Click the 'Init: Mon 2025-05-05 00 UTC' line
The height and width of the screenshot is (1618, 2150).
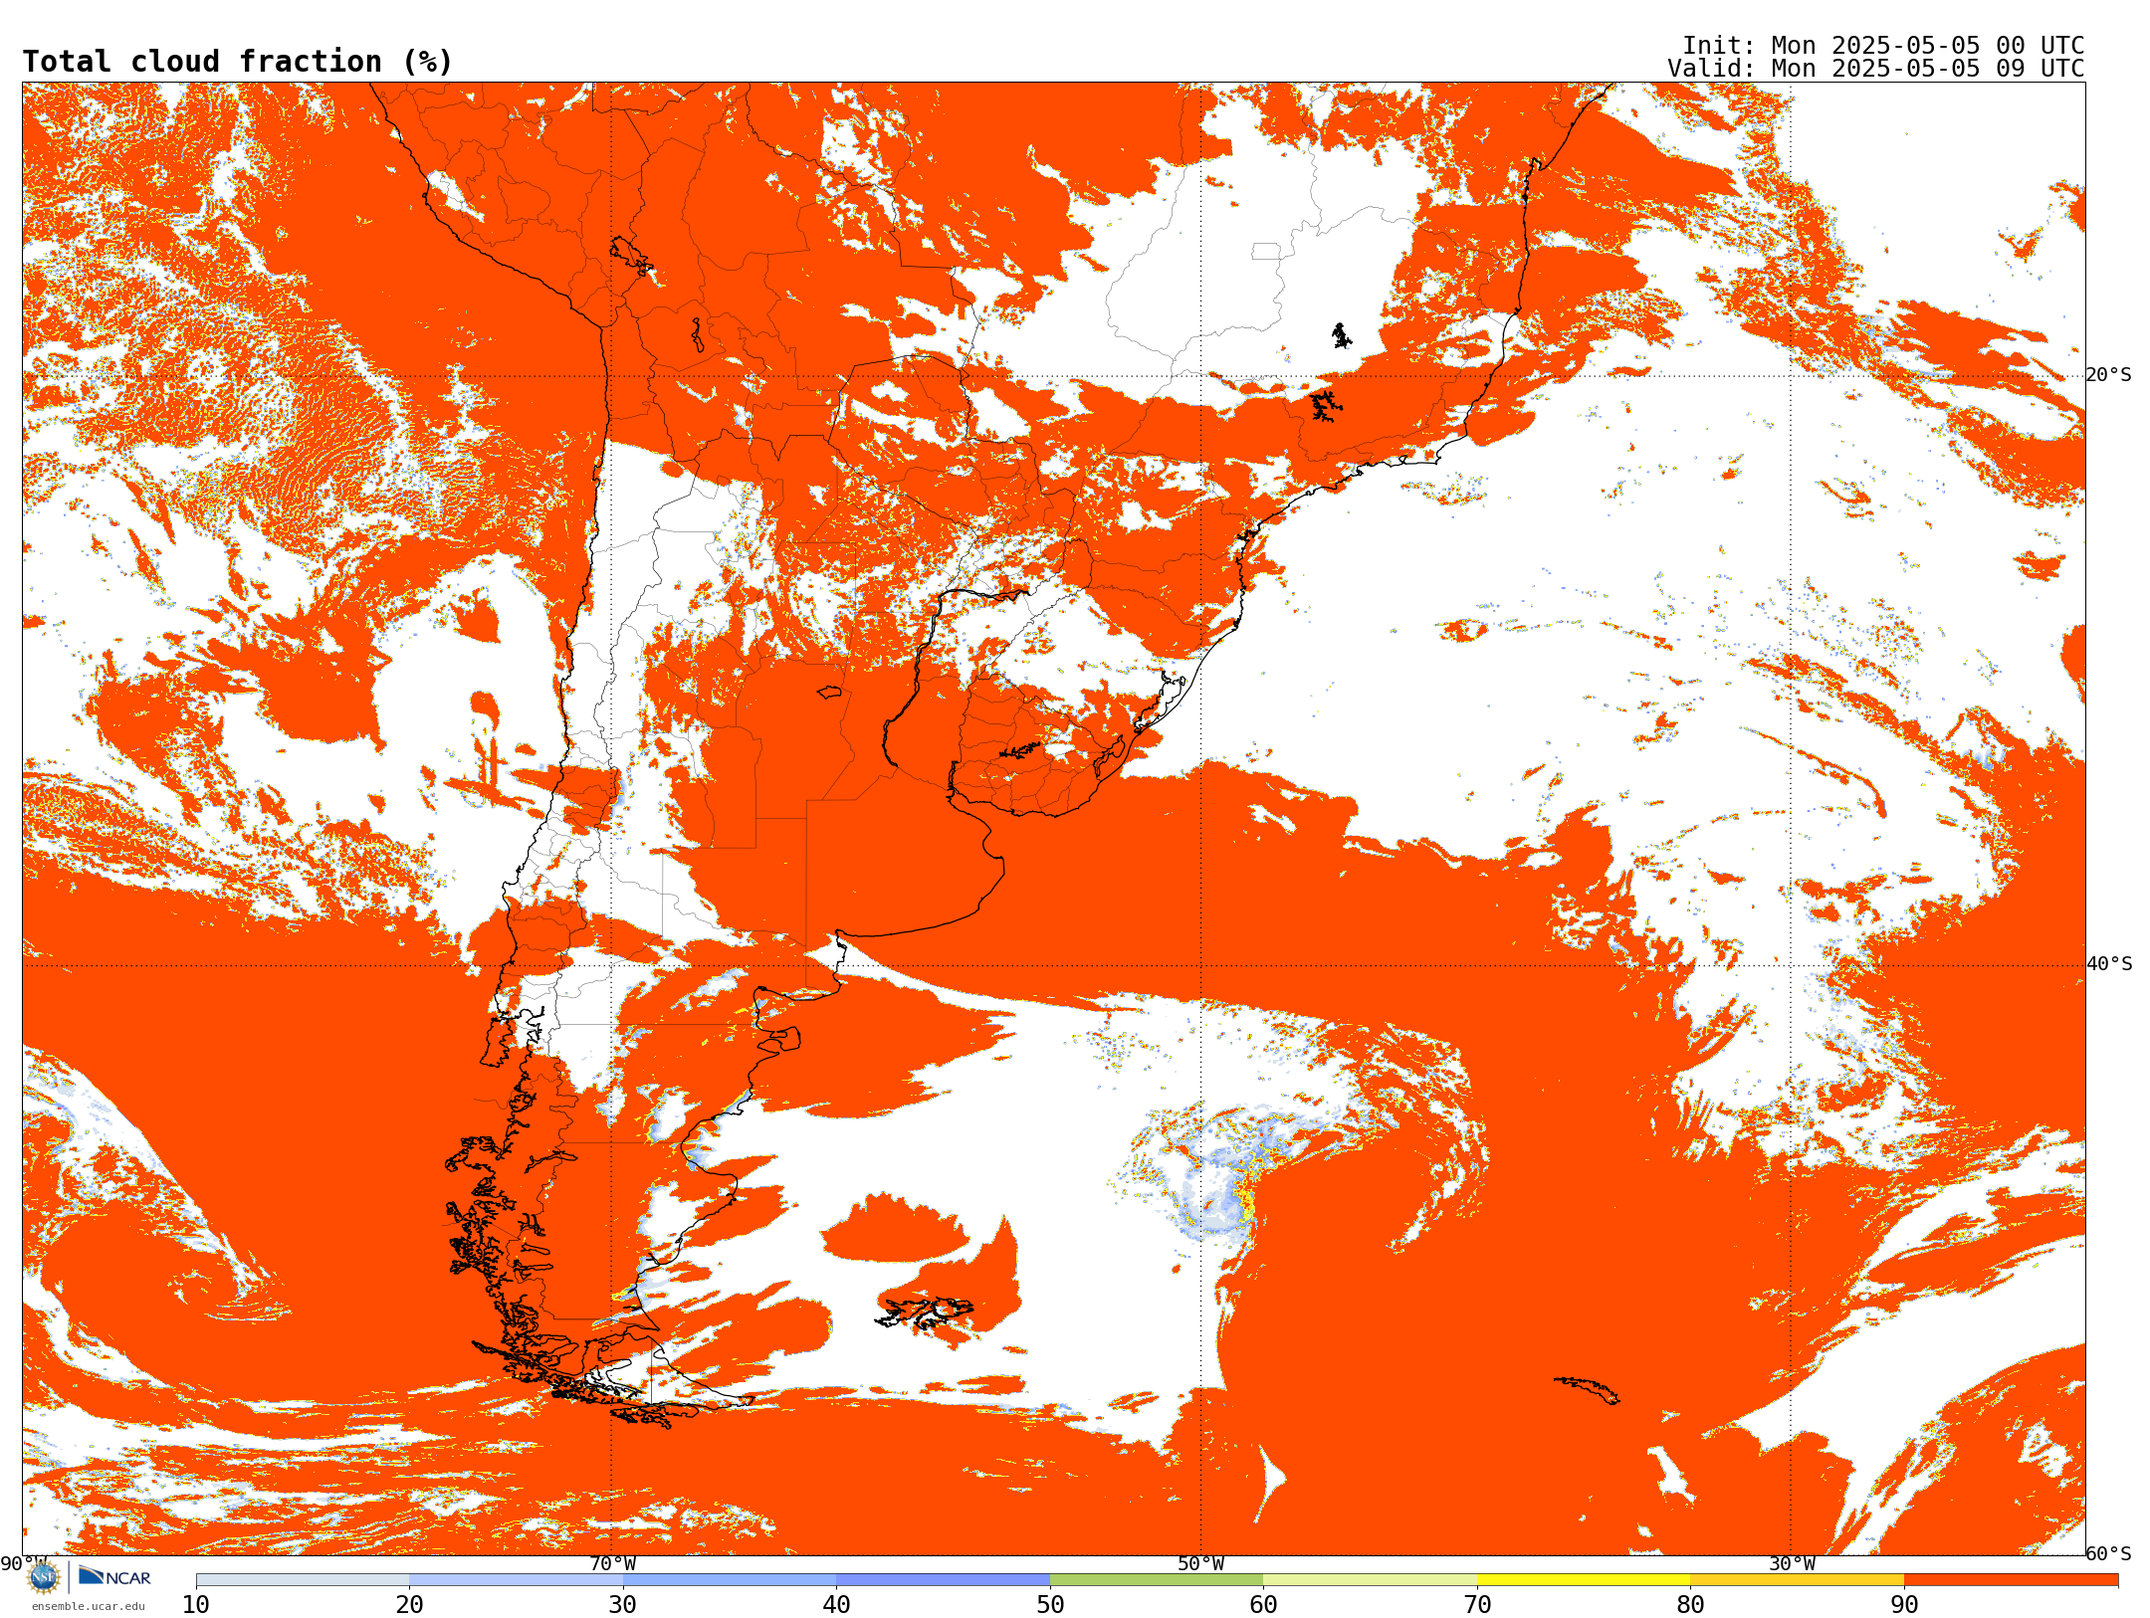[1882, 46]
